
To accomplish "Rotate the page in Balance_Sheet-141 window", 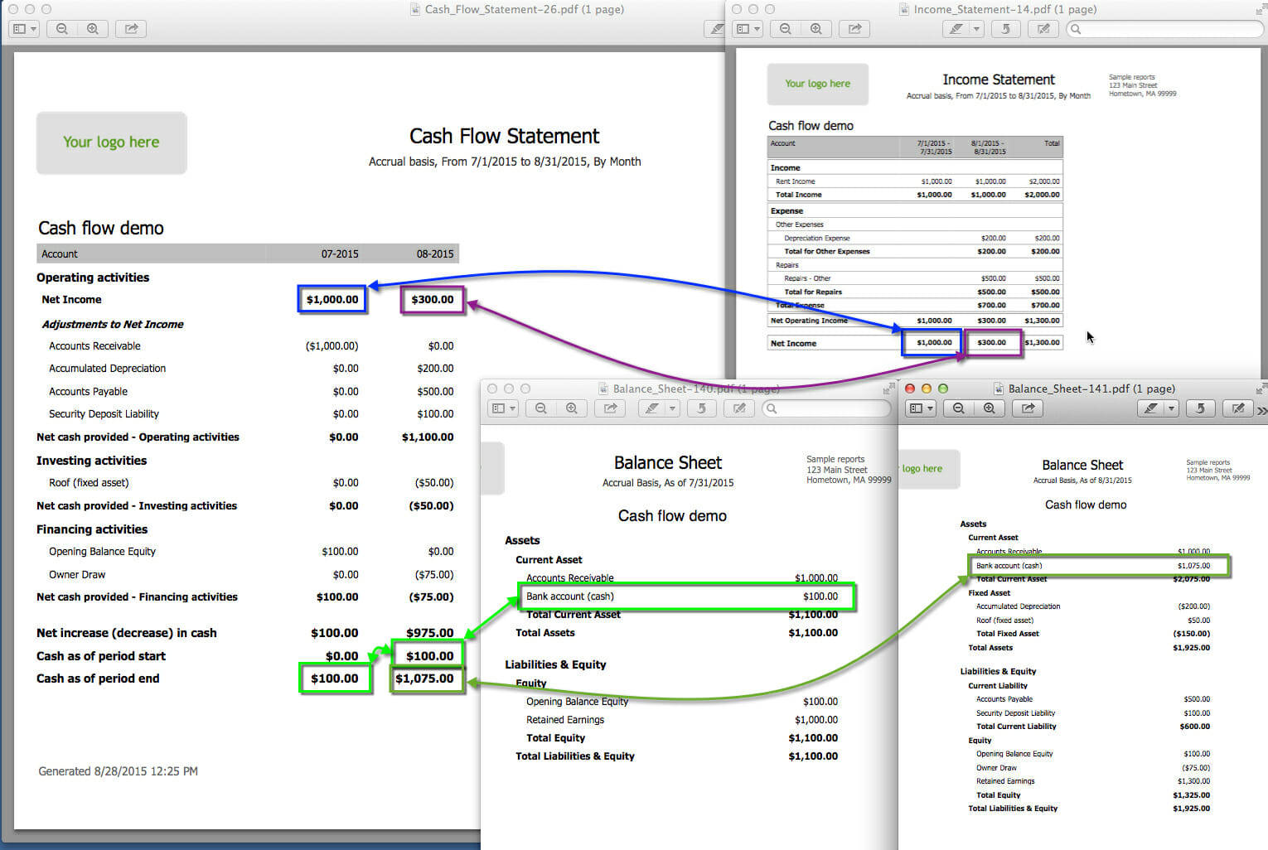I will (x=1200, y=408).
